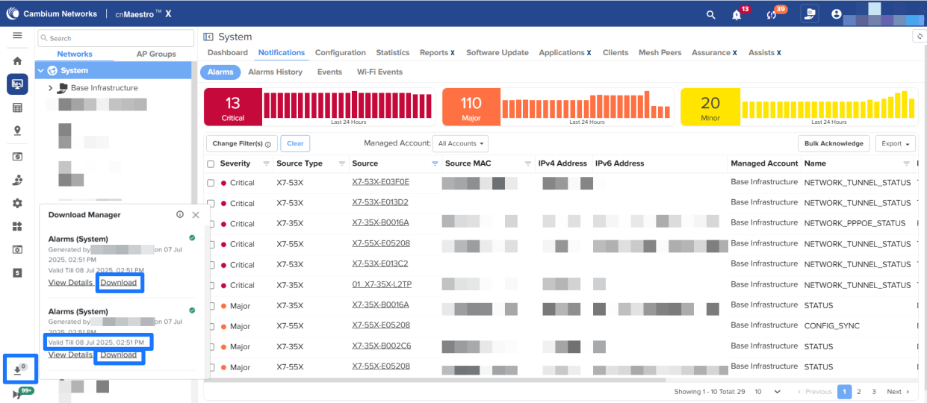Viewport: 927px width, 403px height.
Task: Click the X7-55X-E05208 source link
Action: click(x=380, y=243)
